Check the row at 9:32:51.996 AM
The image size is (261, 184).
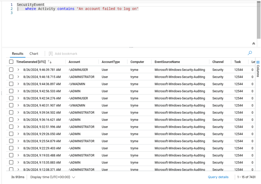(11, 127)
